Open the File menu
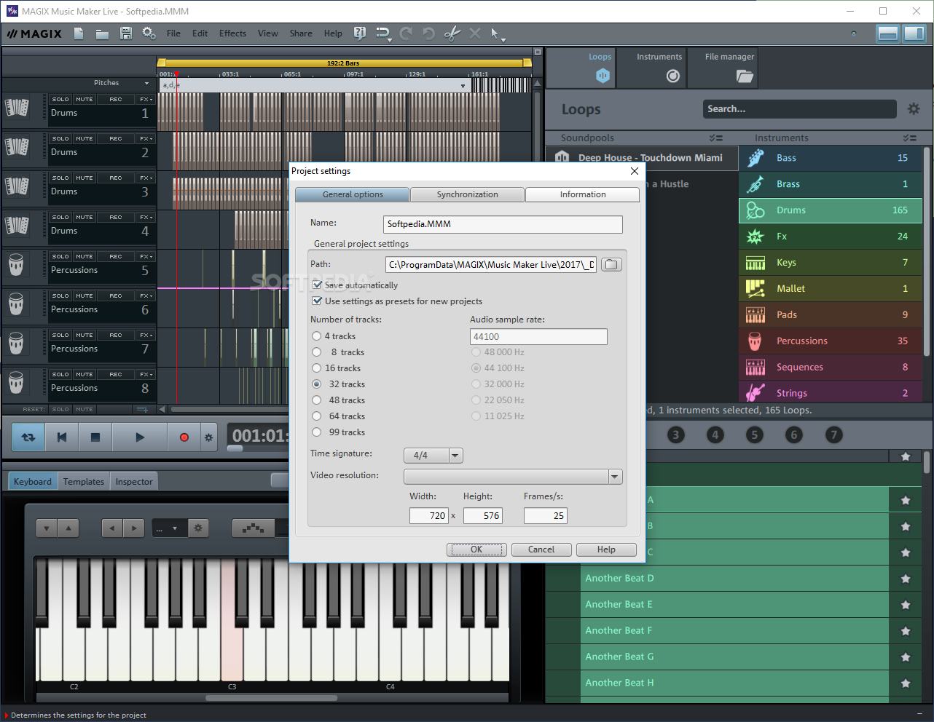Screen dimensions: 934x722 pos(173,33)
